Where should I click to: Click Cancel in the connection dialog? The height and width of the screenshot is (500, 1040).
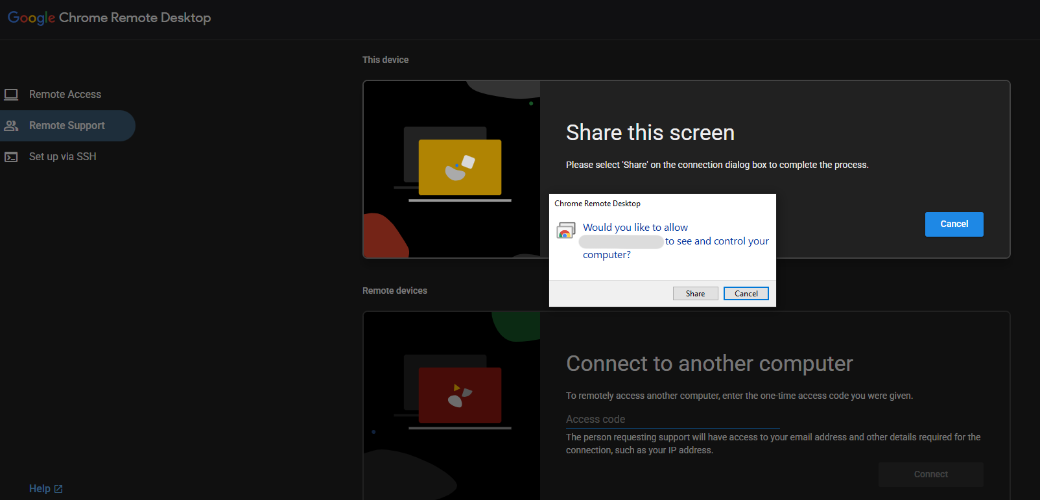click(x=746, y=294)
